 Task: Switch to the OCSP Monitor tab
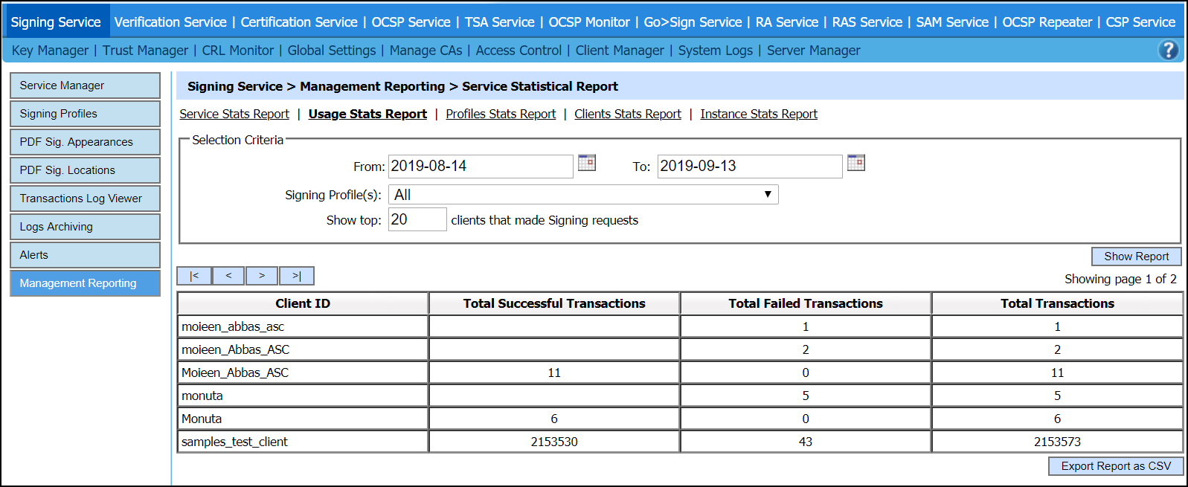(x=588, y=22)
